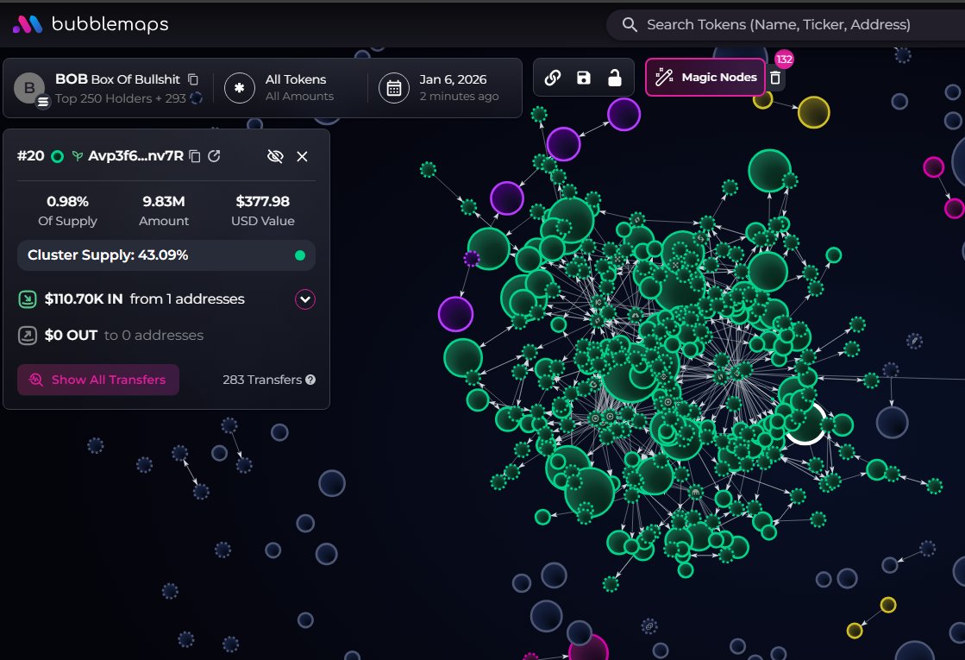Activate the Magic Nodes button
The image size is (965, 660).
click(705, 78)
